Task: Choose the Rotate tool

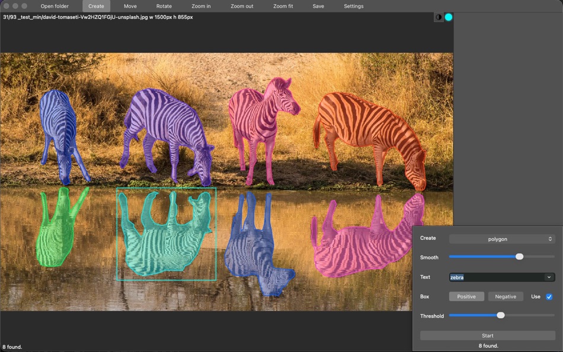Action: tap(164, 6)
